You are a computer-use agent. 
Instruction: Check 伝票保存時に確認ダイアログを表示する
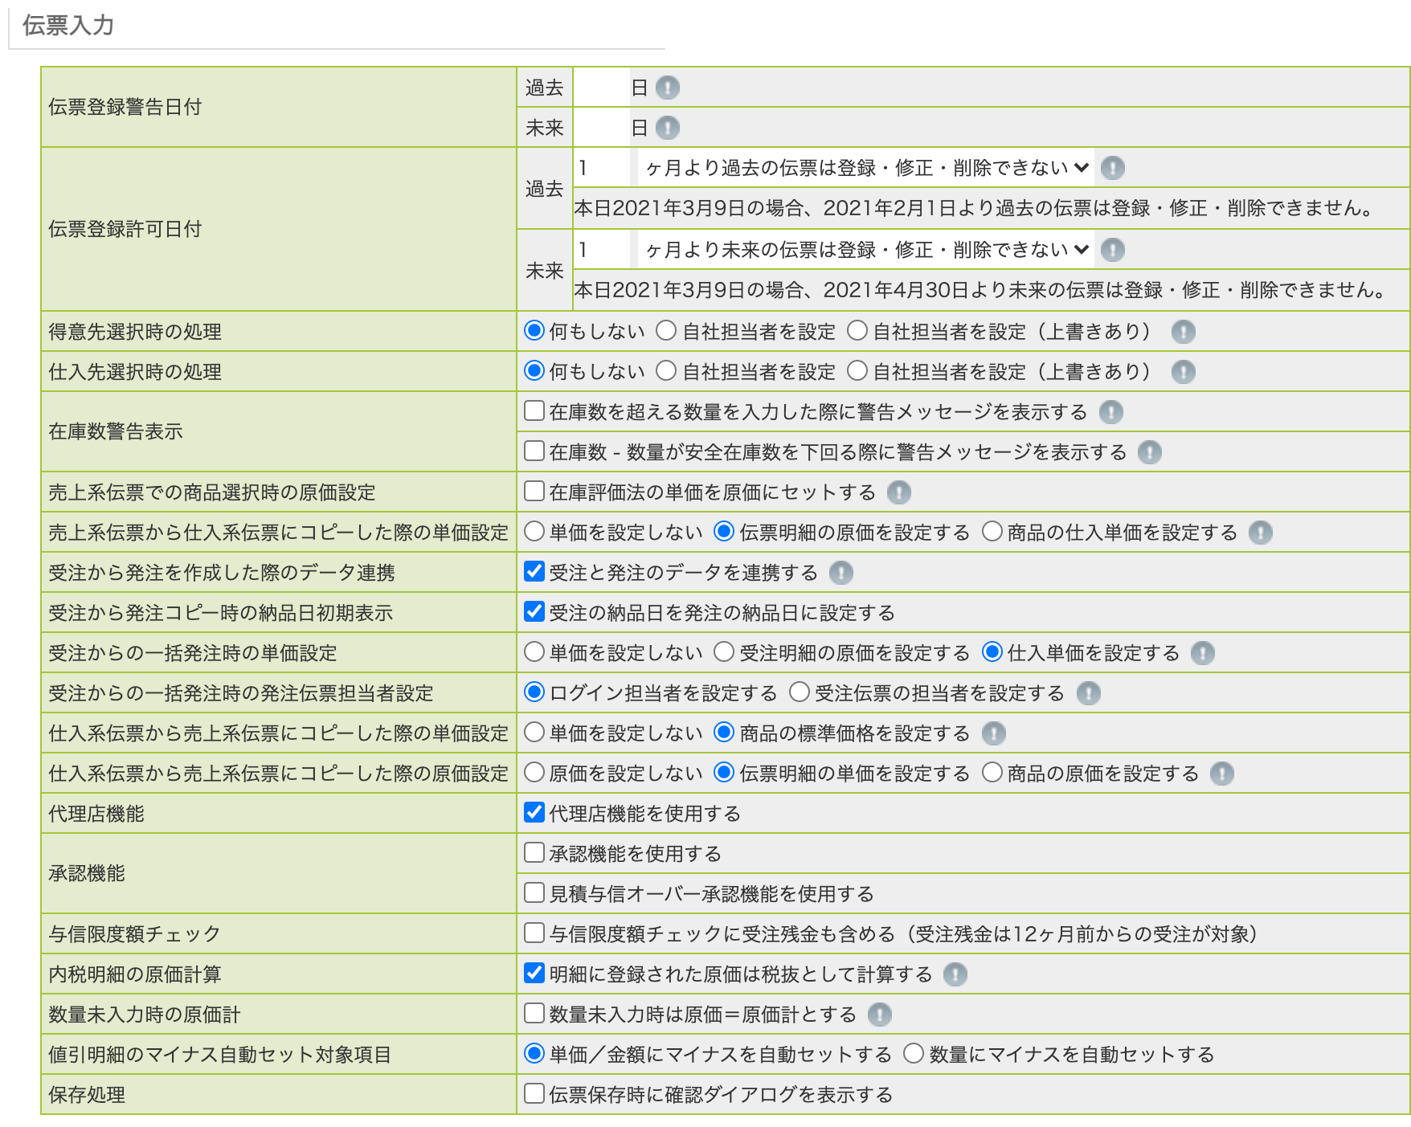pyautogui.click(x=534, y=1093)
